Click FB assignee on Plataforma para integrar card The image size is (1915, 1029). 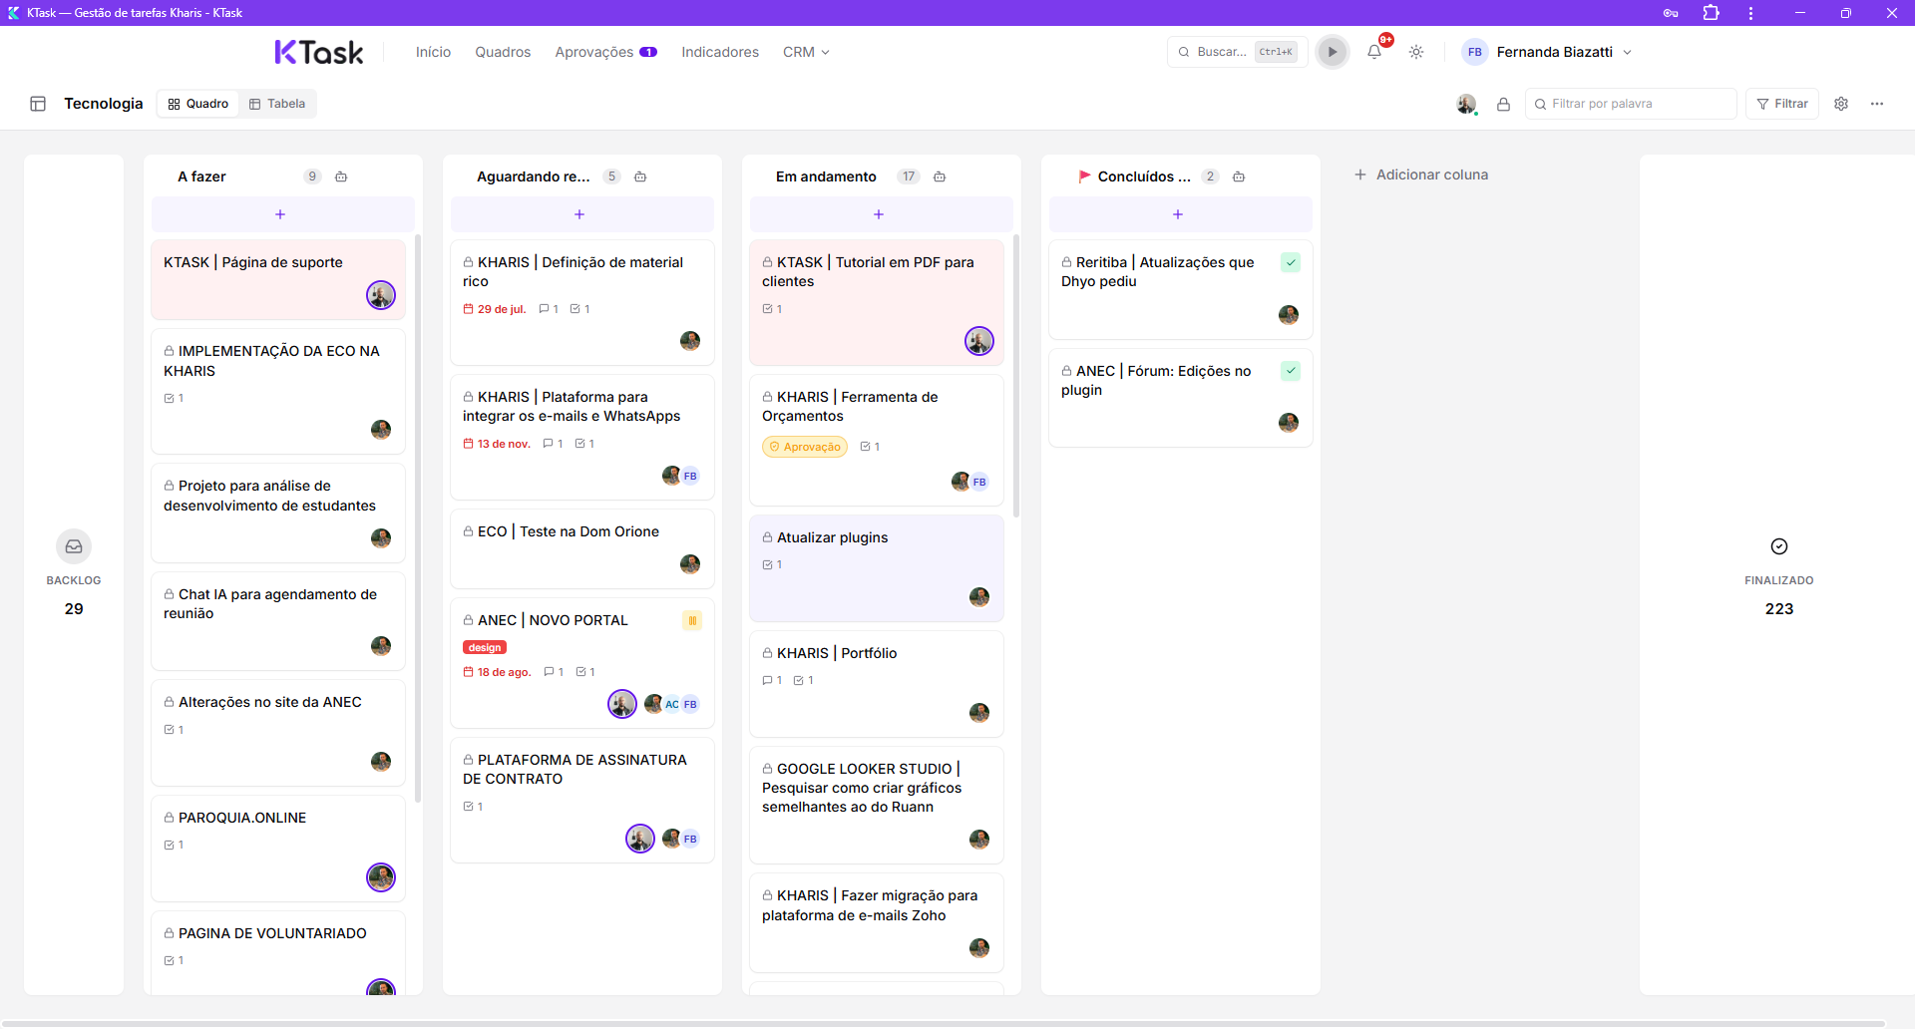(x=690, y=476)
